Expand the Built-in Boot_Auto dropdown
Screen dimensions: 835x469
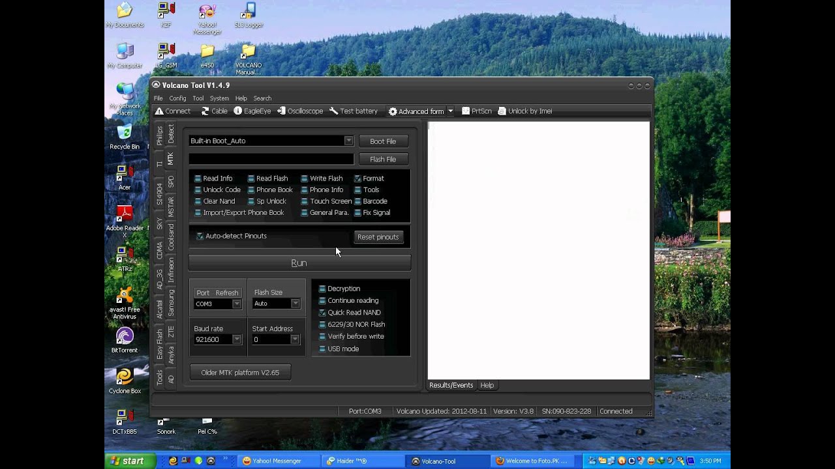click(x=348, y=141)
